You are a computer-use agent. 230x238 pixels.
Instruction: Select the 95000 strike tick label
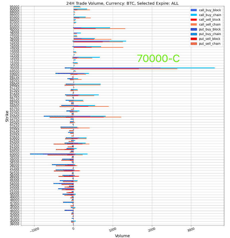point(14,7)
